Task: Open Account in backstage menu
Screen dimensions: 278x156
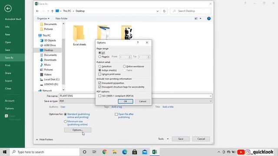Action: pyautogui.click(x=10, y=101)
